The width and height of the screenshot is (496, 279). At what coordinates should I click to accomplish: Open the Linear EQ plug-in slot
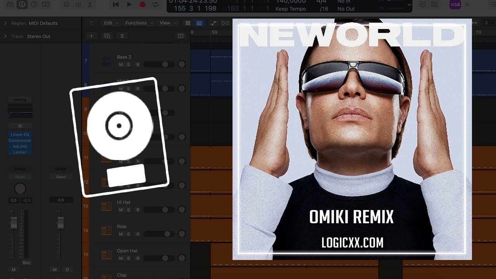pyautogui.click(x=20, y=135)
